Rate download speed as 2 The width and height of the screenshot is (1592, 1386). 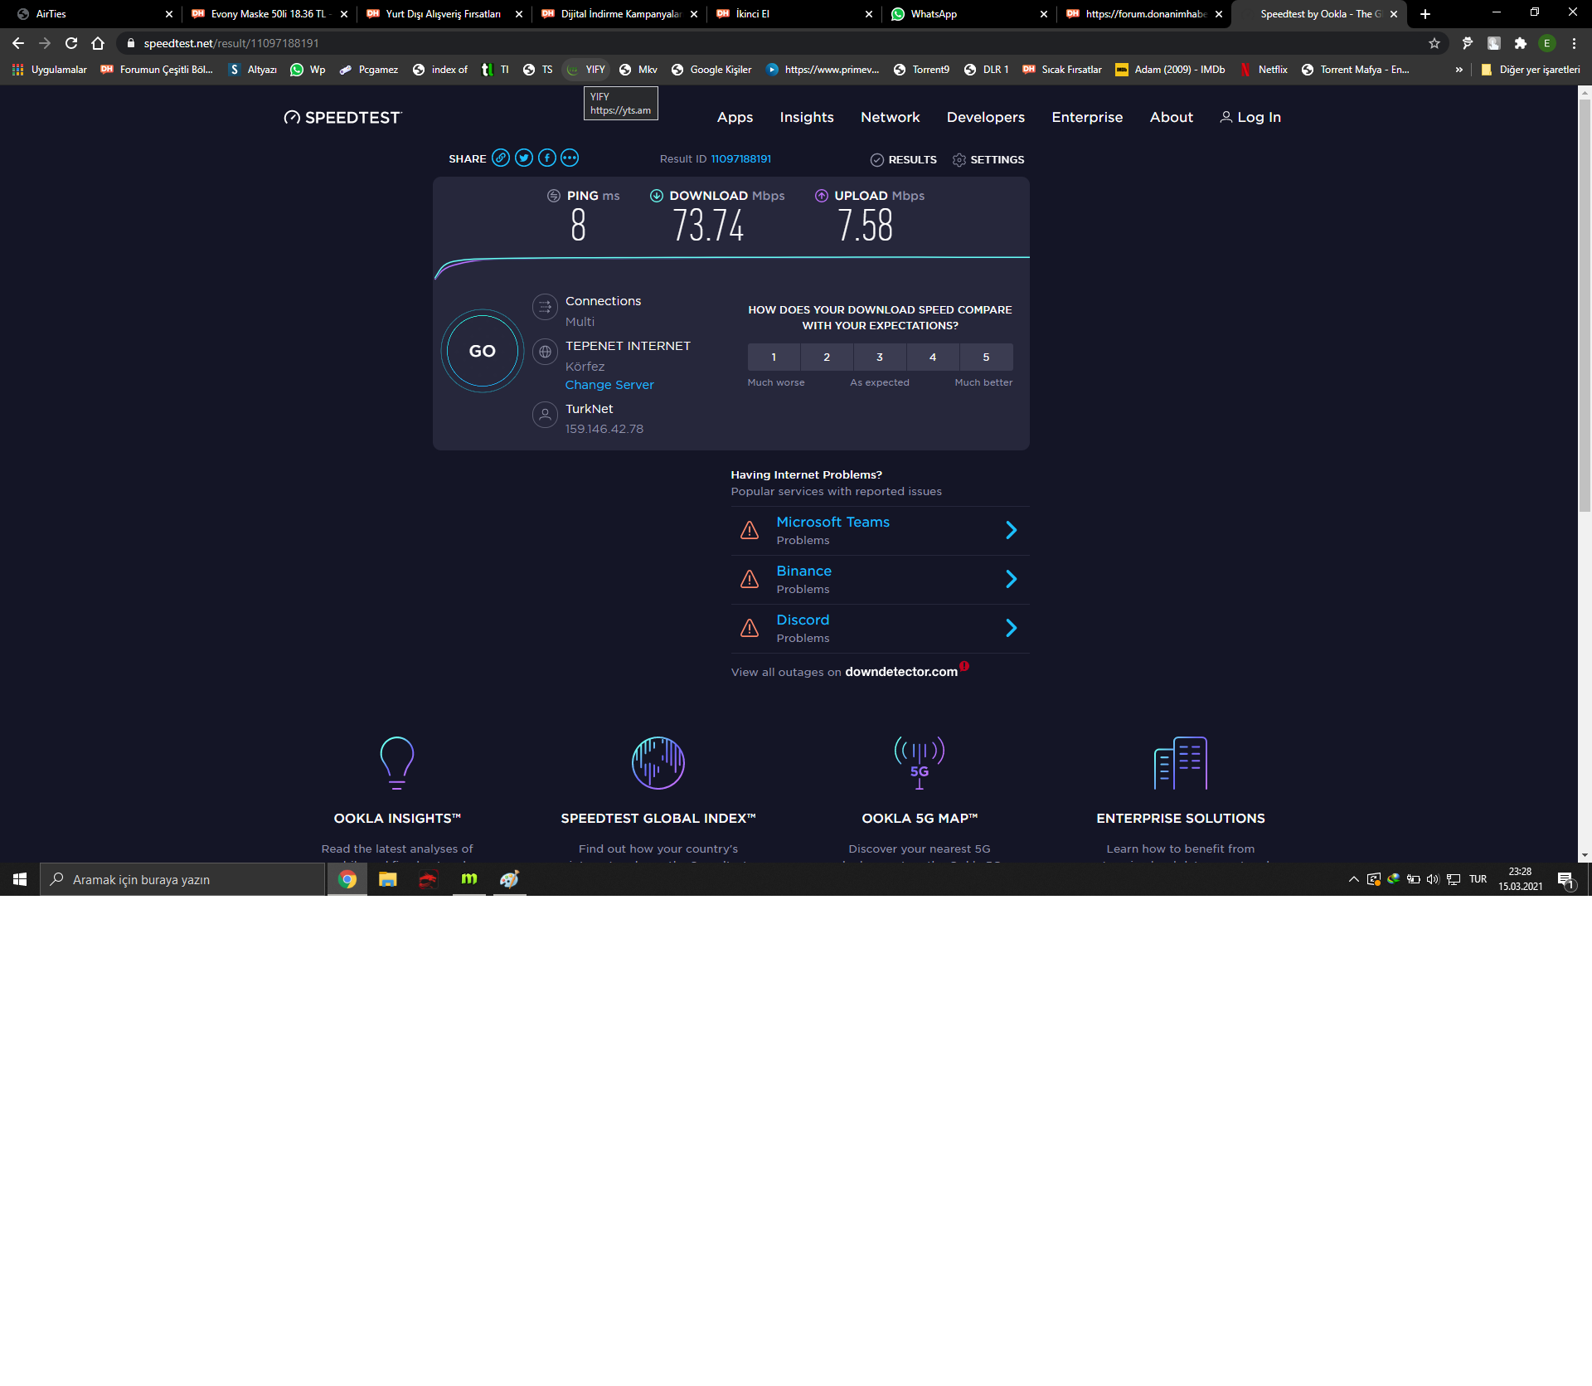click(827, 357)
